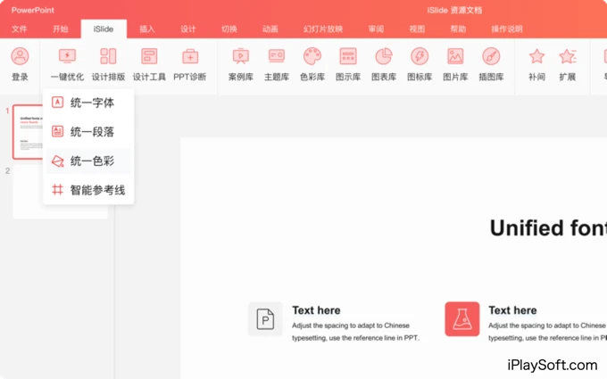The image size is (607, 379).
Task: Click the red flask icon on slide
Action: 462,319
